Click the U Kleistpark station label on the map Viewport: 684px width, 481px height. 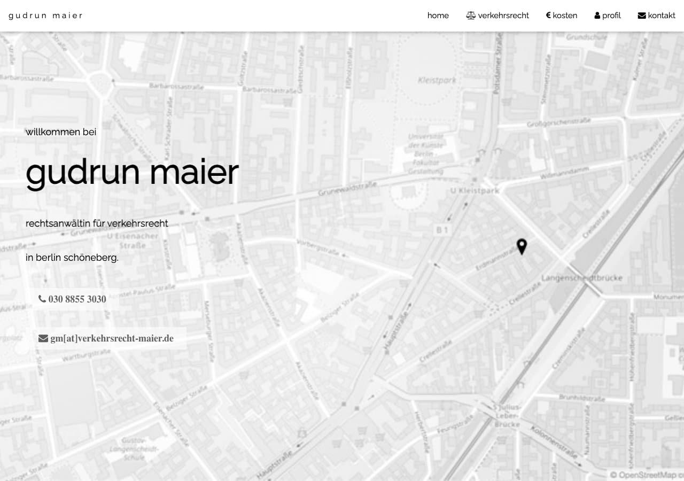coord(475,190)
